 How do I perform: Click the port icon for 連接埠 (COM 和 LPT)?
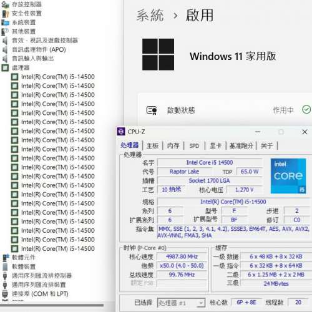pos(5,294)
